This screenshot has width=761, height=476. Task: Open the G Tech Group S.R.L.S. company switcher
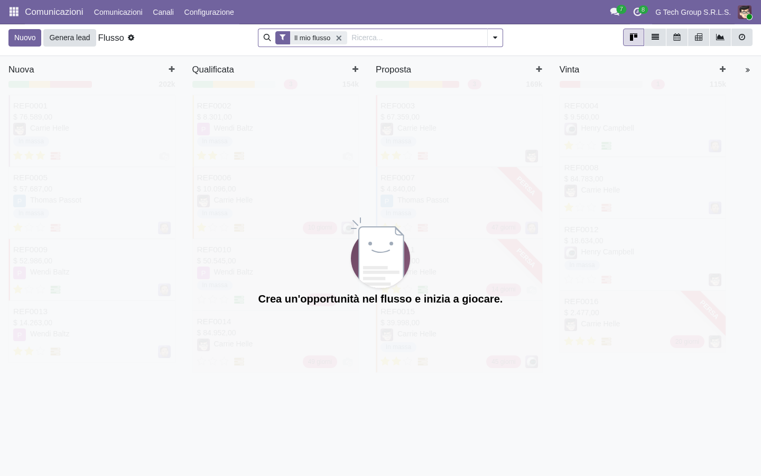pyautogui.click(x=693, y=12)
